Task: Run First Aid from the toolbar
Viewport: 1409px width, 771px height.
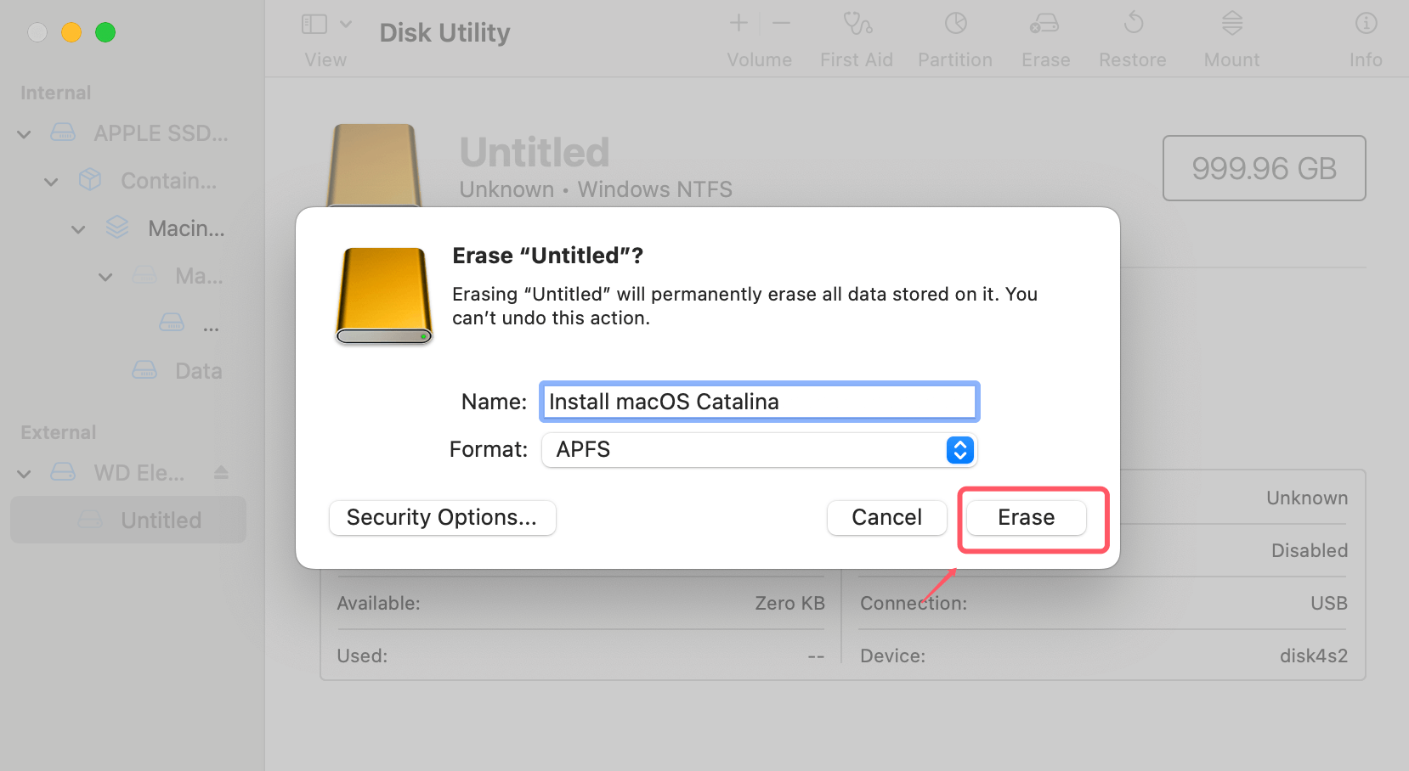Action: pos(857,34)
